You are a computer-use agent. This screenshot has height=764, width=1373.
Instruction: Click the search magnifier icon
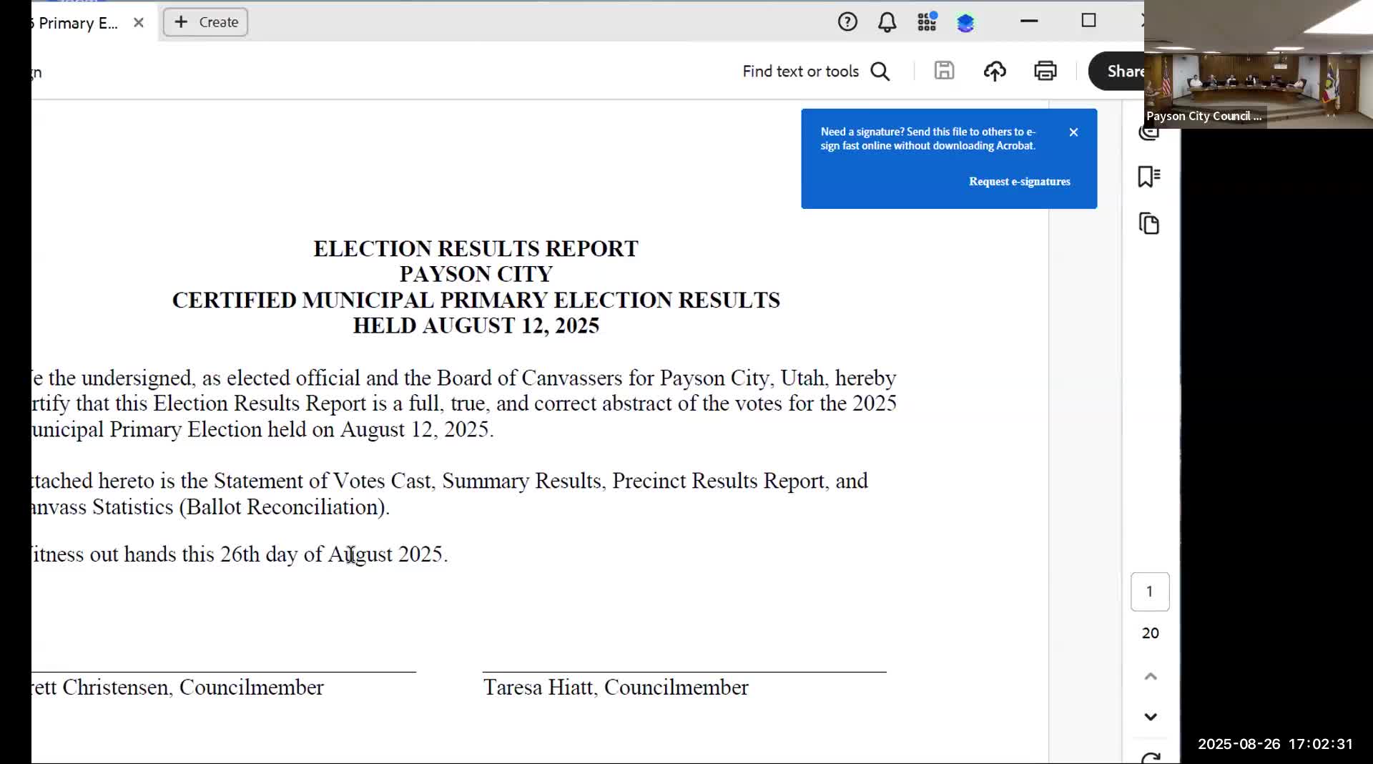[880, 72]
